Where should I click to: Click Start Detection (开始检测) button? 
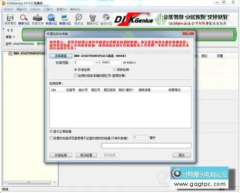pyautogui.click(x=61, y=155)
